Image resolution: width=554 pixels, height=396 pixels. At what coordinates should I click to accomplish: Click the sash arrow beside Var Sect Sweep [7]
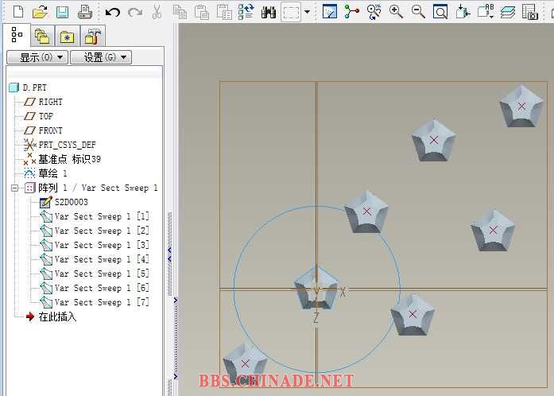tap(175, 301)
